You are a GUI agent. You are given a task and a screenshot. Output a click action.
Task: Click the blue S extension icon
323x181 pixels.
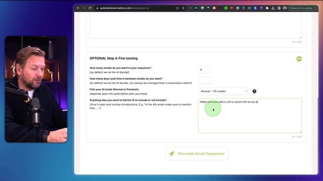coord(255,8)
